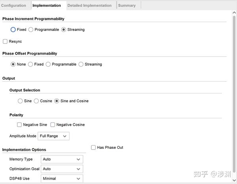Select Programmable phase increment option
The height and width of the screenshot is (184, 237).
click(31, 30)
